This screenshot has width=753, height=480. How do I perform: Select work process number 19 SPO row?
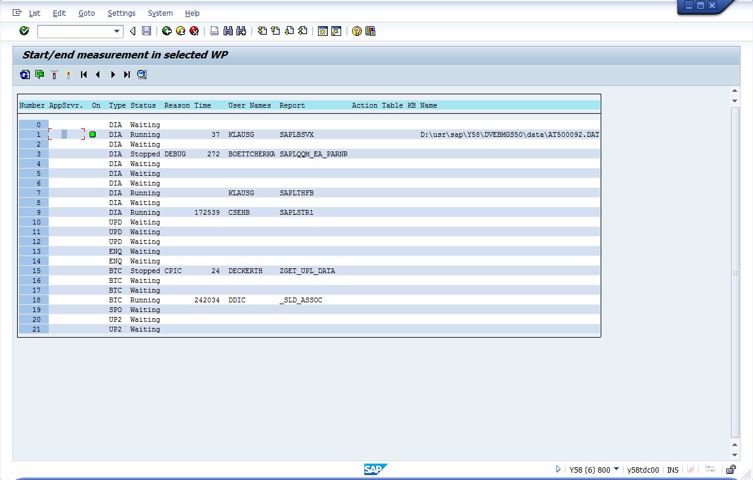309,310
